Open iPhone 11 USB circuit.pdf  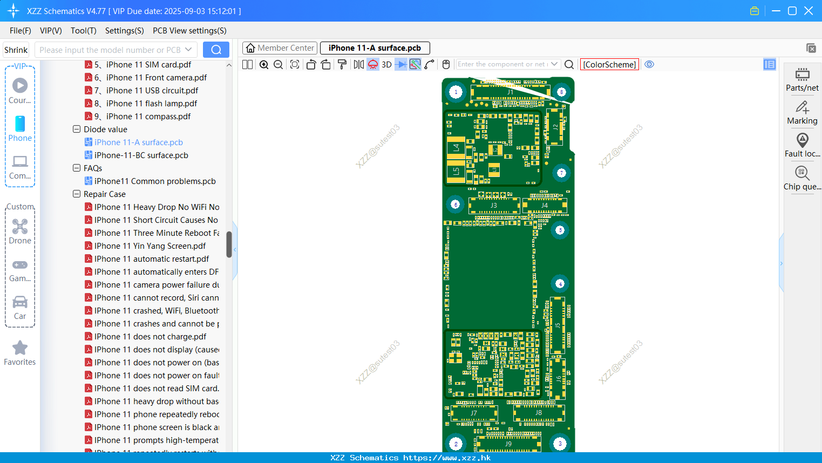tap(141, 91)
